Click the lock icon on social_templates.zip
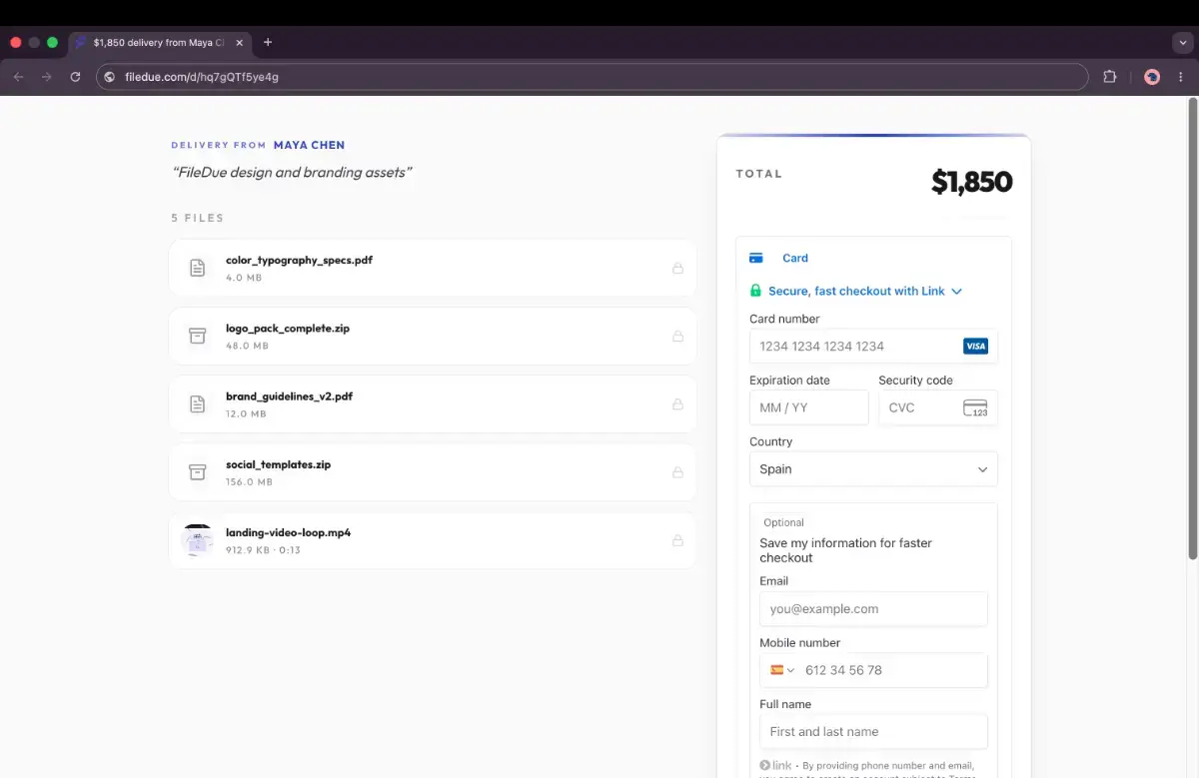This screenshot has width=1199, height=778. (x=677, y=472)
